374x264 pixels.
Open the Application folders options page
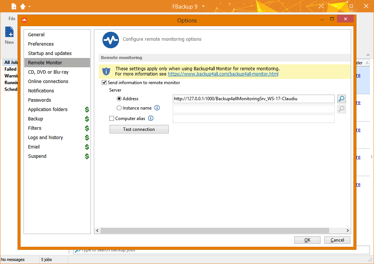[x=57, y=110]
